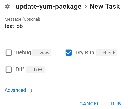Click the CANCEL button
Image resolution: width=128 pixels, height=109 pixels.
click(90, 104)
